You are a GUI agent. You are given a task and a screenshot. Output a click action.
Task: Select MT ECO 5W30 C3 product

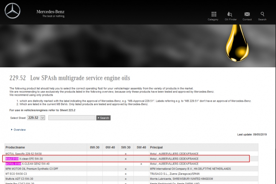[x=16, y=174]
